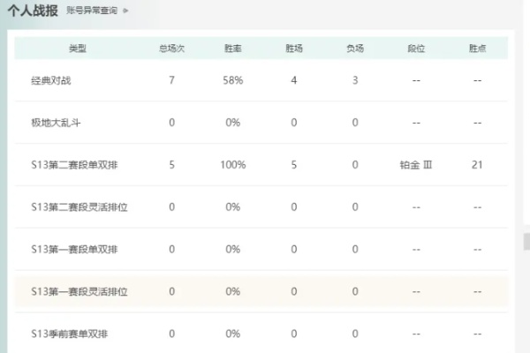
Task: Click the 58% win rate for 经典对战
Action: point(233,80)
